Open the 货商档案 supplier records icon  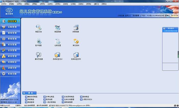pyautogui.click(x=76, y=27)
